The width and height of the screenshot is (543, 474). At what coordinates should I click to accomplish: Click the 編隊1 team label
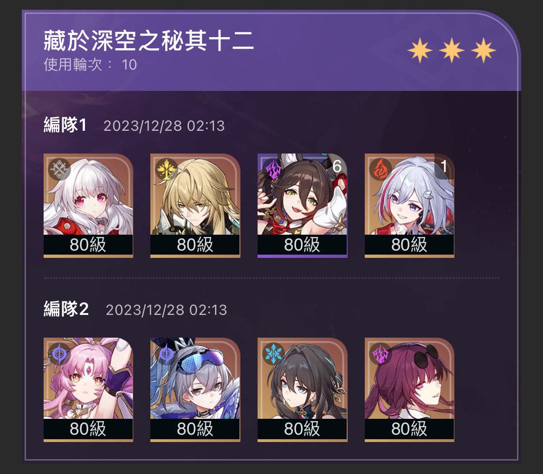coord(65,125)
